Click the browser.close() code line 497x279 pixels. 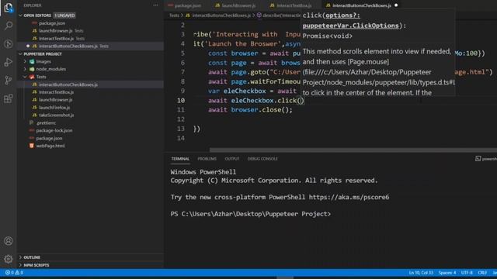point(250,110)
